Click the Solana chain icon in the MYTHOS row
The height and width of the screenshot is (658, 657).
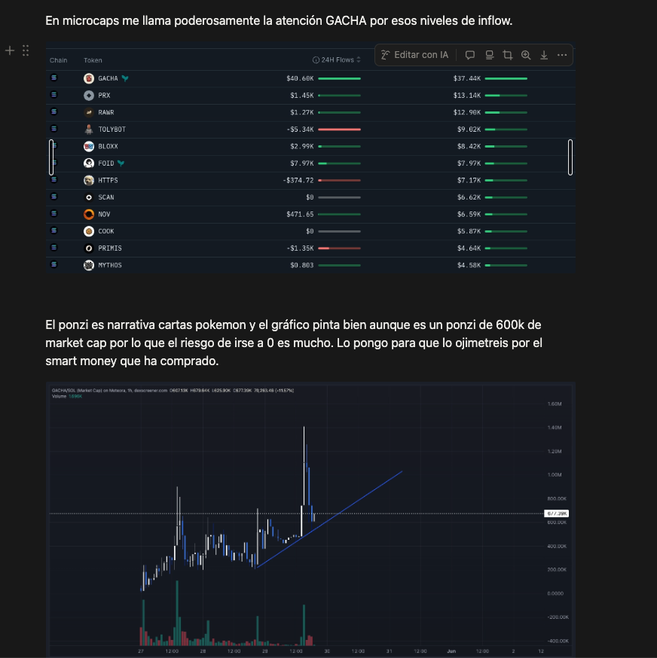coord(53,264)
